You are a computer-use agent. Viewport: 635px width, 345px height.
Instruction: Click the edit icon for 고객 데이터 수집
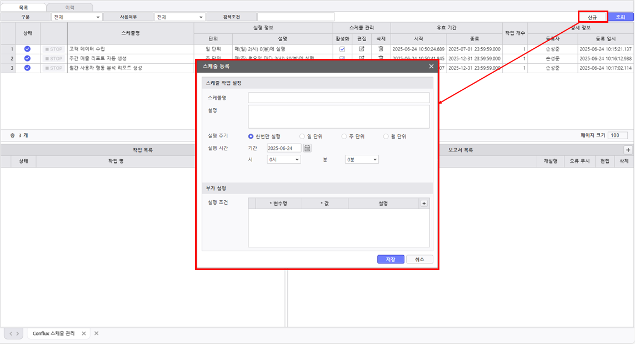tap(362, 49)
